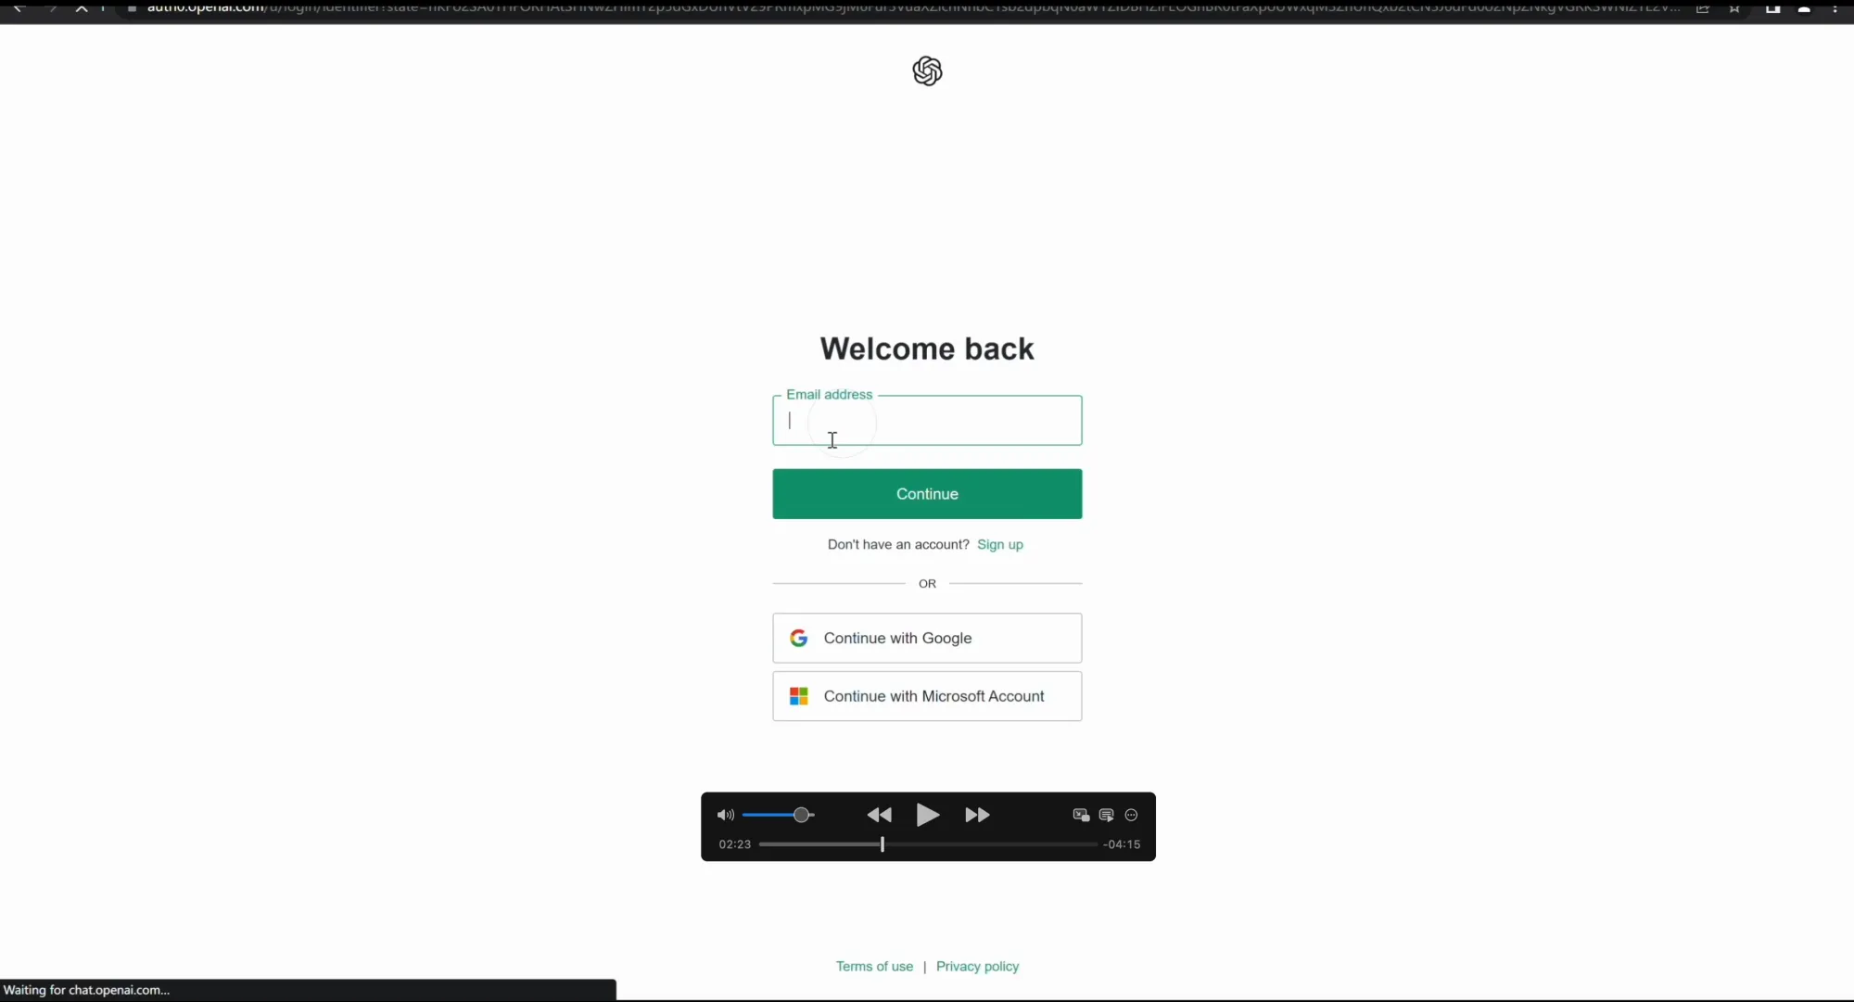Click the forward navigation arrow
This screenshot has height=1002, width=1854.
pyautogui.click(x=51, y=9)
